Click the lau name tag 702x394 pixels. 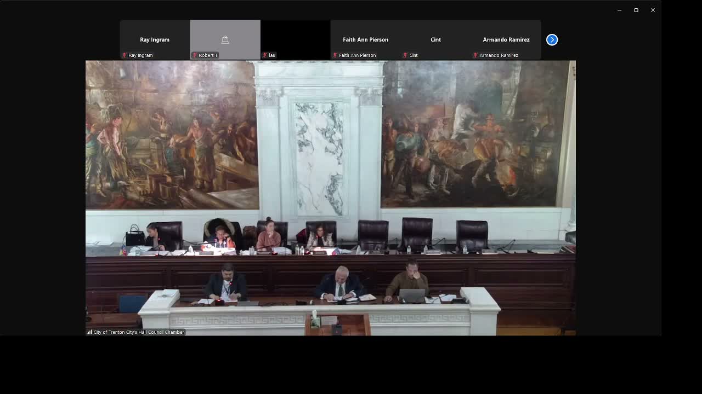271,55
